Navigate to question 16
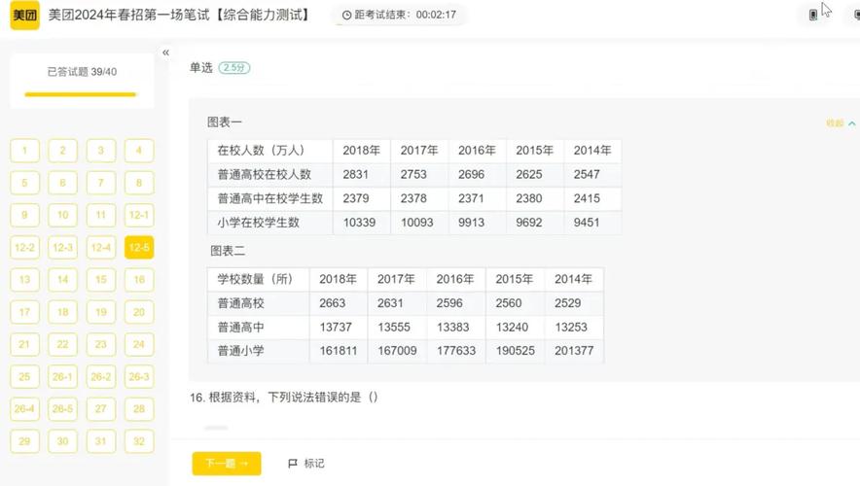Viewport: 860px width, 486px height. [139, 280]
